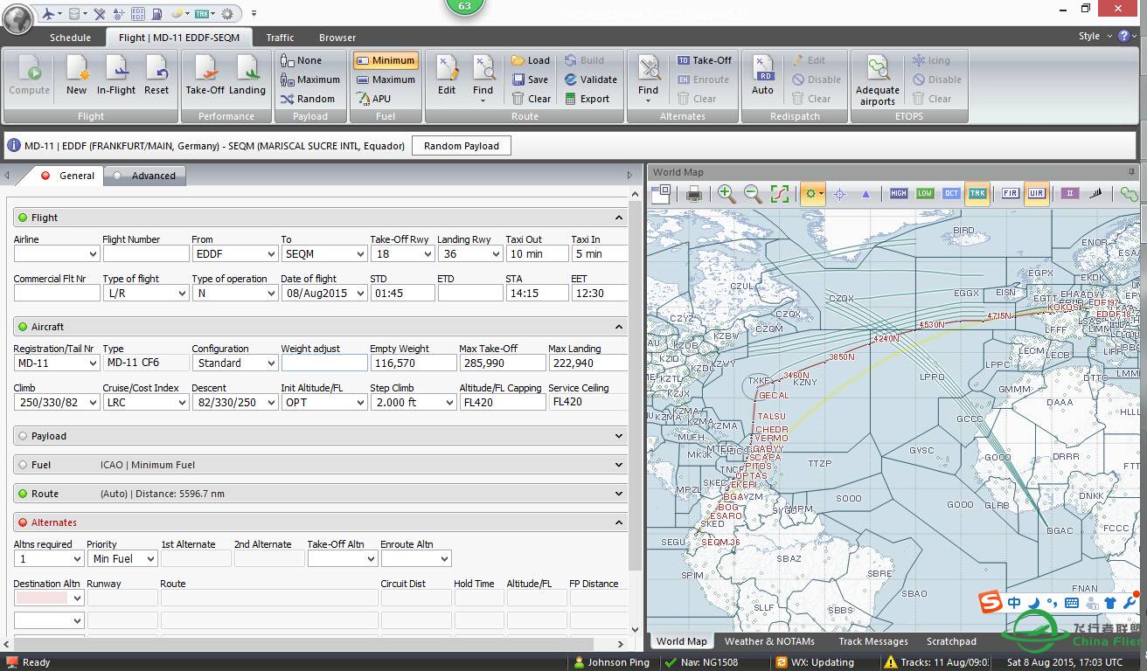
Task: Click the map window layout icon
Action: click(661, 194)
